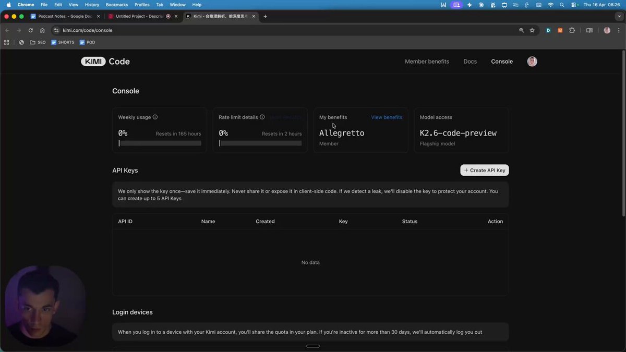Image resolution: width=626 pixels, height=352 pixels.
Task: Open the SEO bookmarks folder
Action: point(38,42)
